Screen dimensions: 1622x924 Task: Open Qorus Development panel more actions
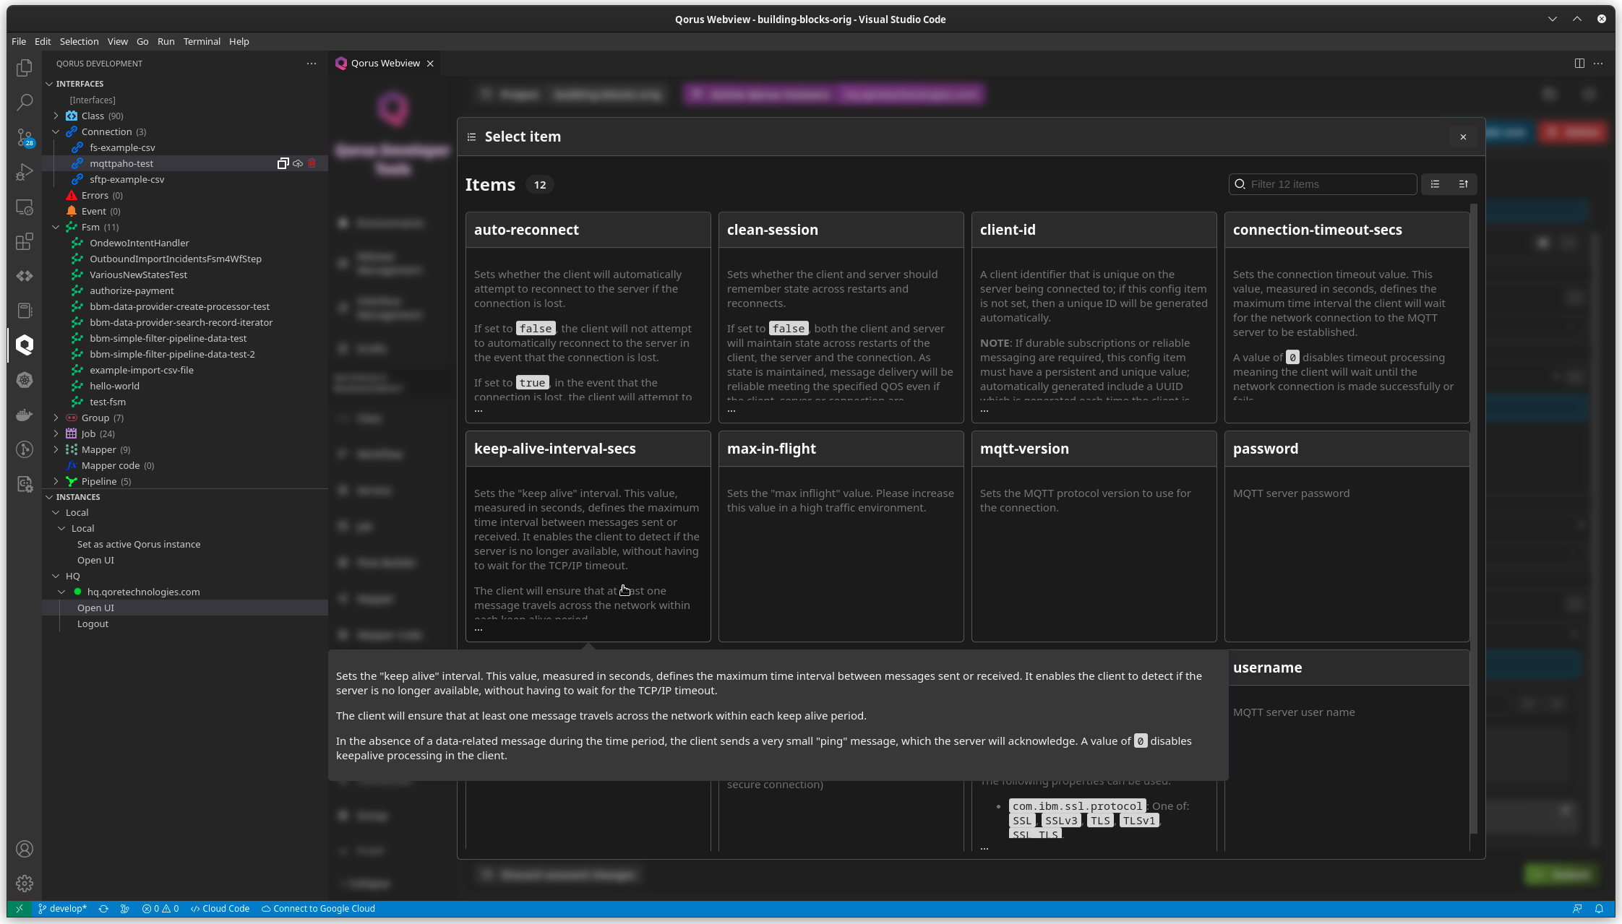pyautogui.click(x=312, y=64)
